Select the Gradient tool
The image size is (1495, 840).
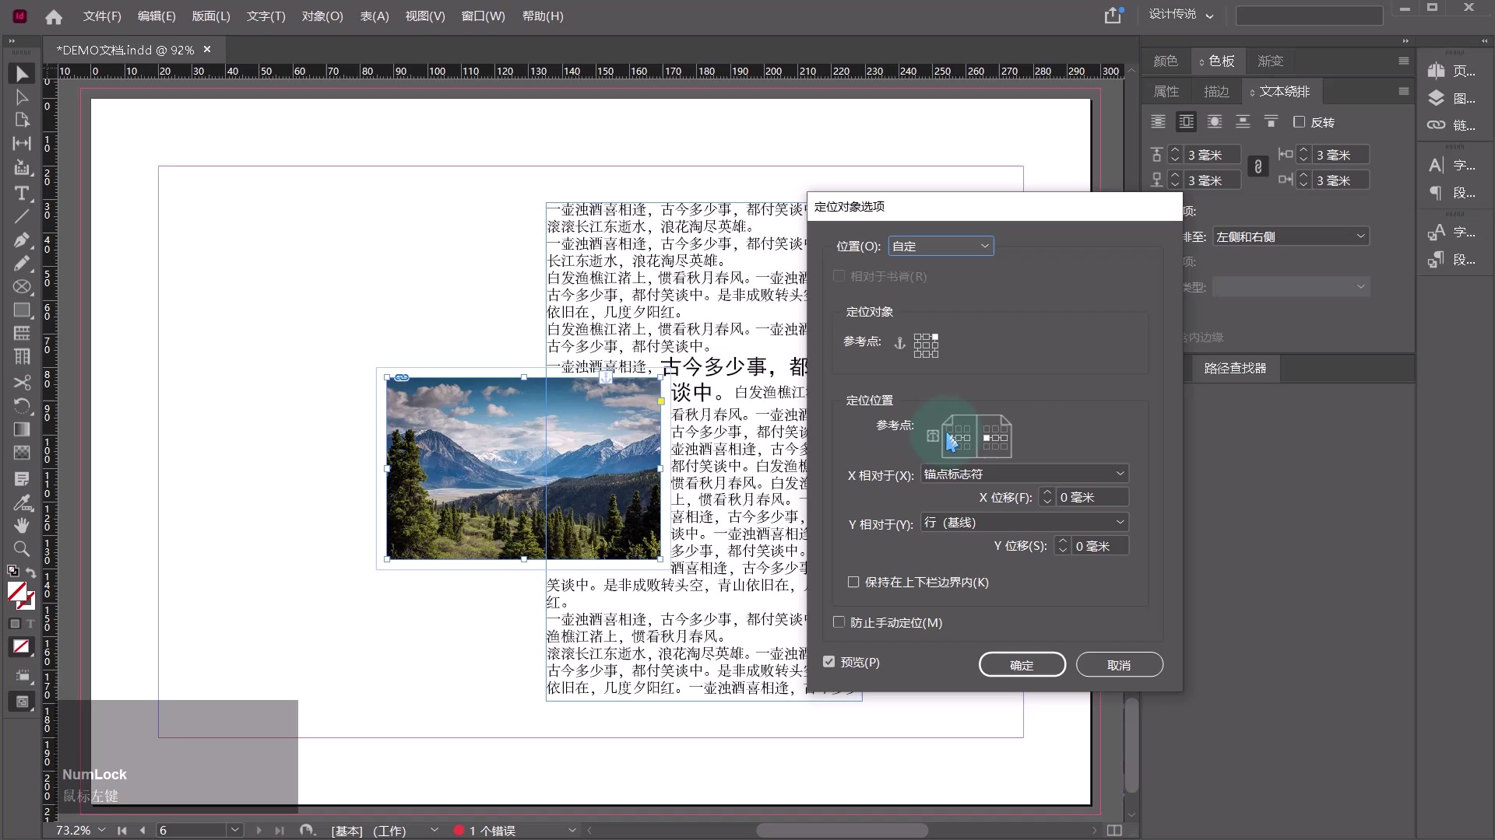[22, 429]
